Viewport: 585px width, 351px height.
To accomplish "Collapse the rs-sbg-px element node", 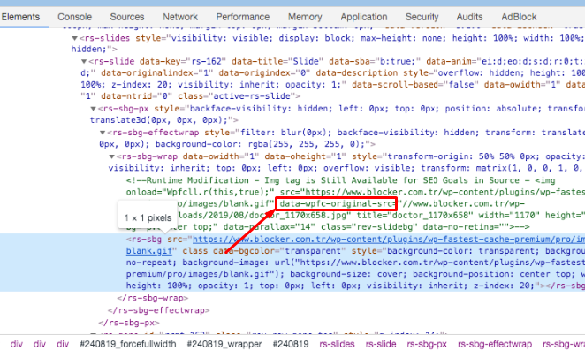I will point(94,109).
